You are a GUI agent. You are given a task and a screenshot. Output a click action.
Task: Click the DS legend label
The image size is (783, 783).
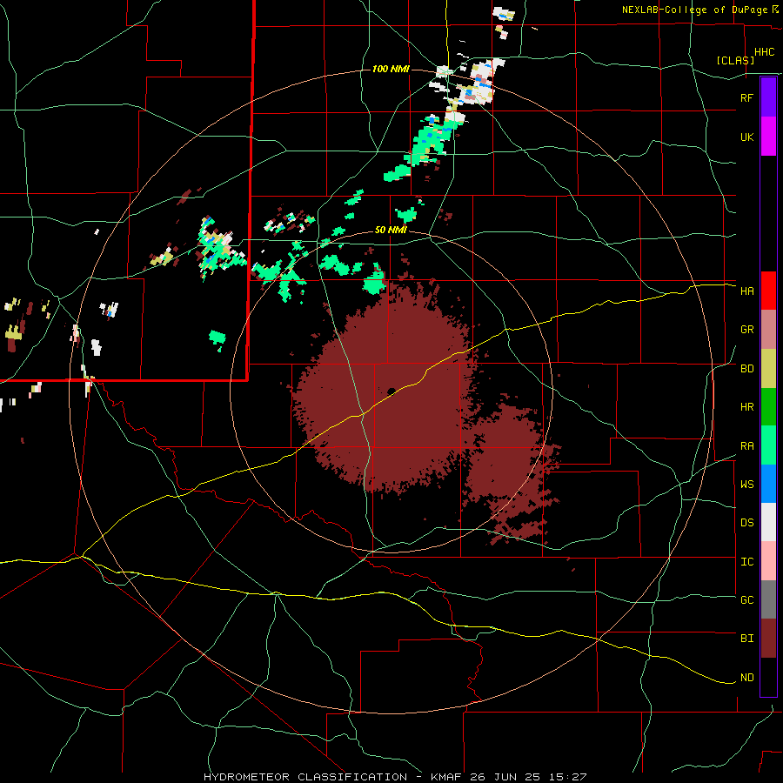click(746, 523)
